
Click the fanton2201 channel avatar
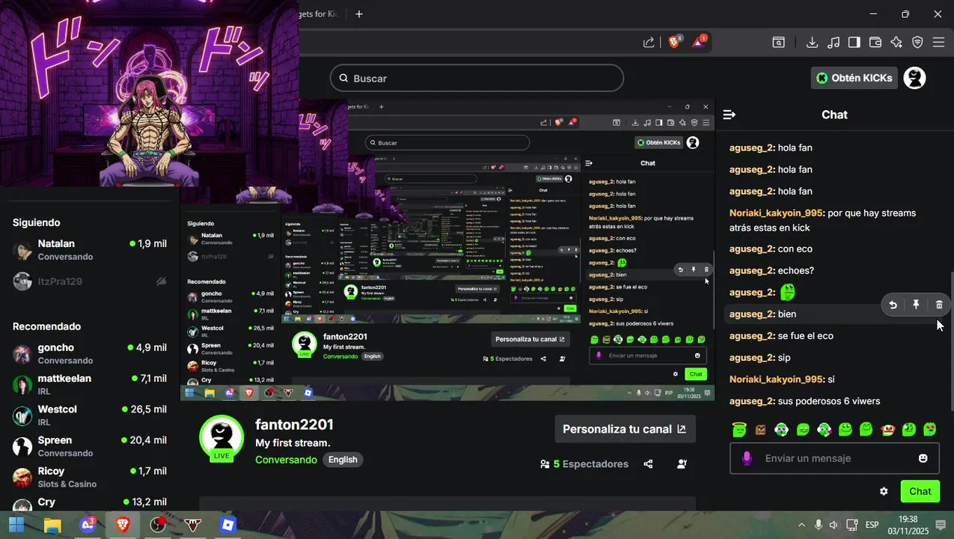221,438
